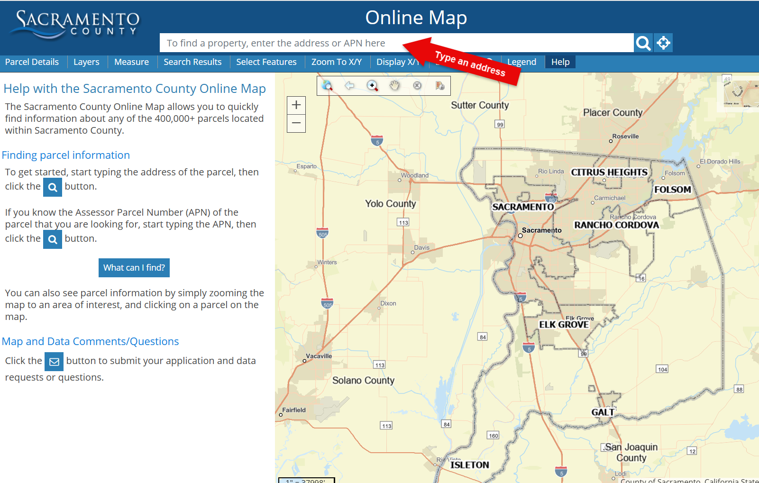This screenshot has width=759, height=483.
Task: Open the Zoom To X/Y tab
Action: pyautogui.click(x=337, y=62)
